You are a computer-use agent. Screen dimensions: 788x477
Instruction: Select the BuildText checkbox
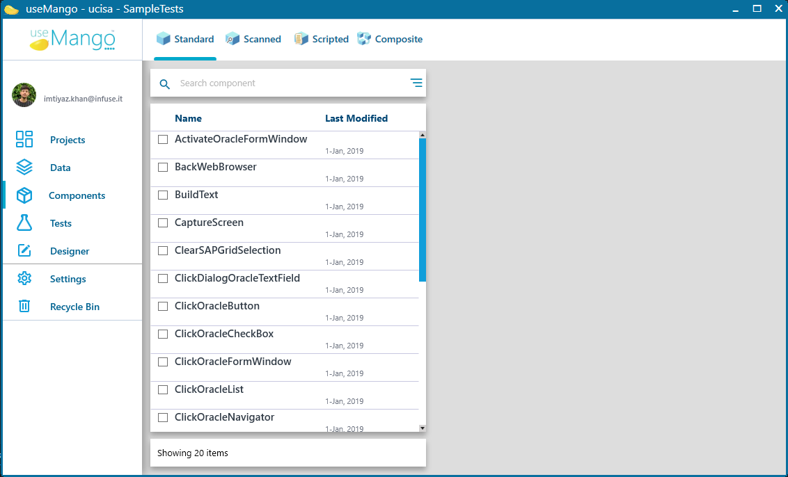(x=163, y=195)
